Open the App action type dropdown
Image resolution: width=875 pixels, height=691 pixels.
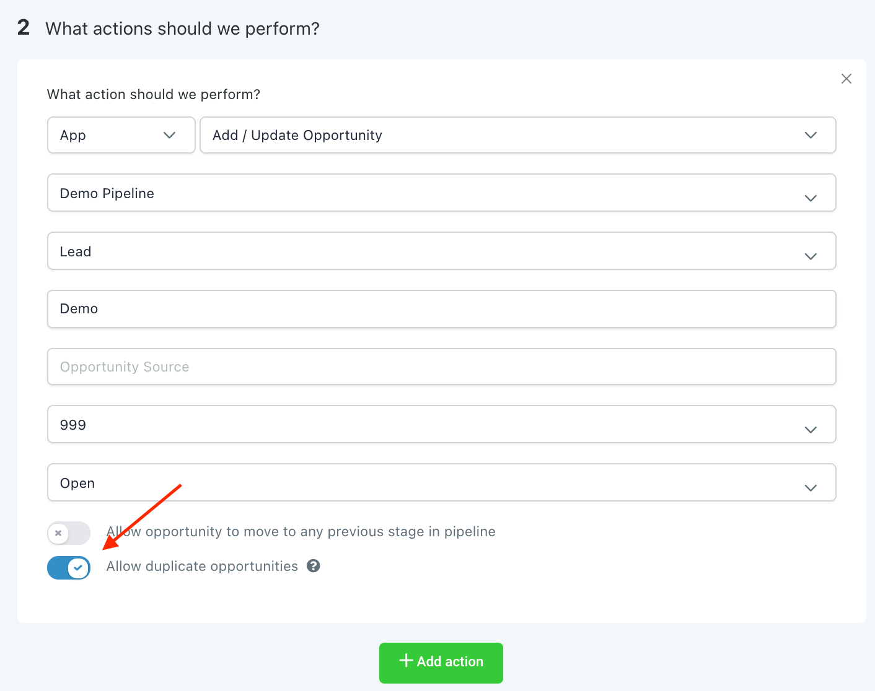coord(121,135)
